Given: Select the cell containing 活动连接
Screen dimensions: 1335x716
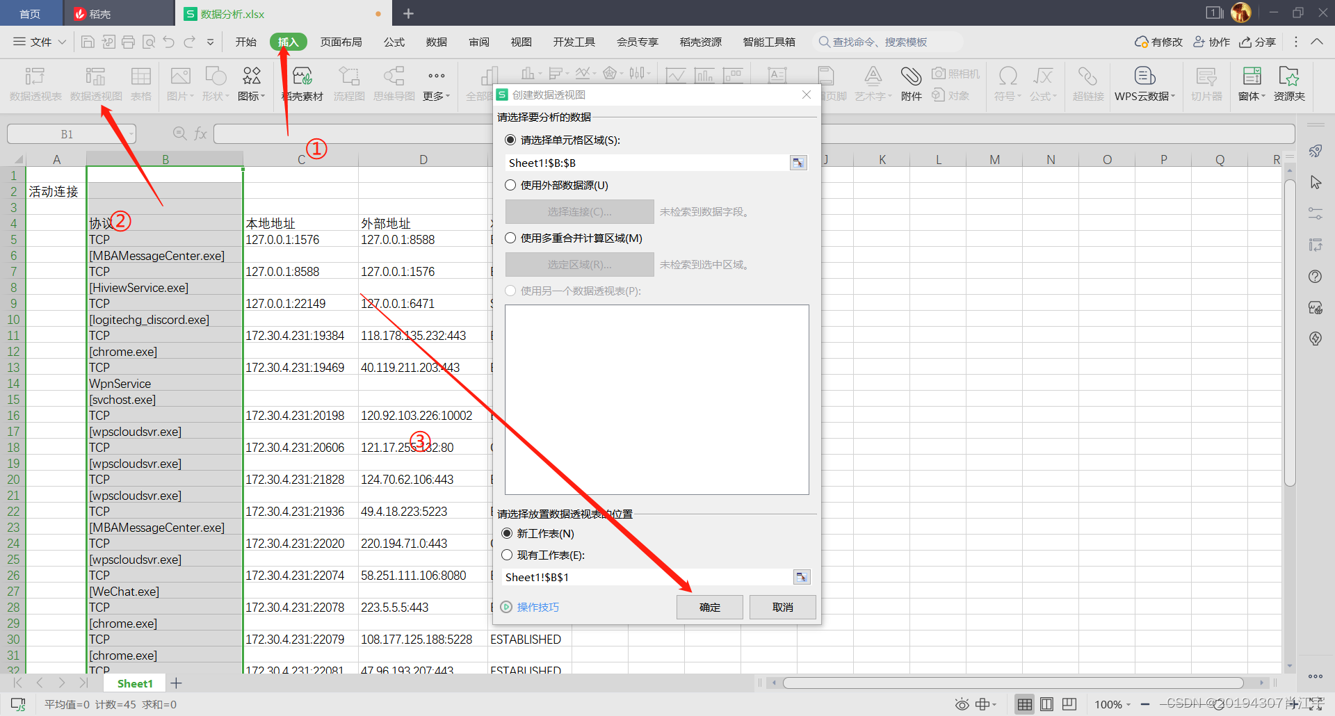Looking at the screenshot, I should pos(56,191).
